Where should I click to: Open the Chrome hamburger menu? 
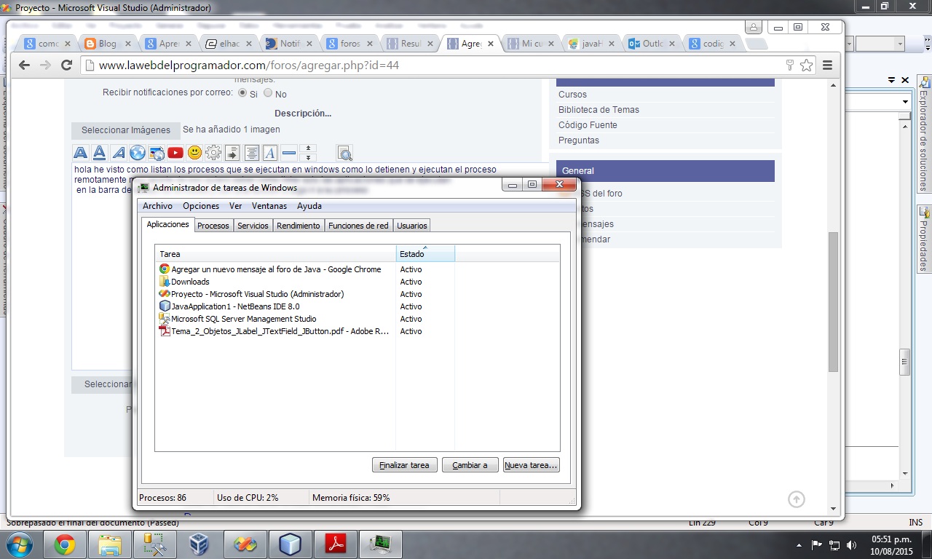coord(827,65)
